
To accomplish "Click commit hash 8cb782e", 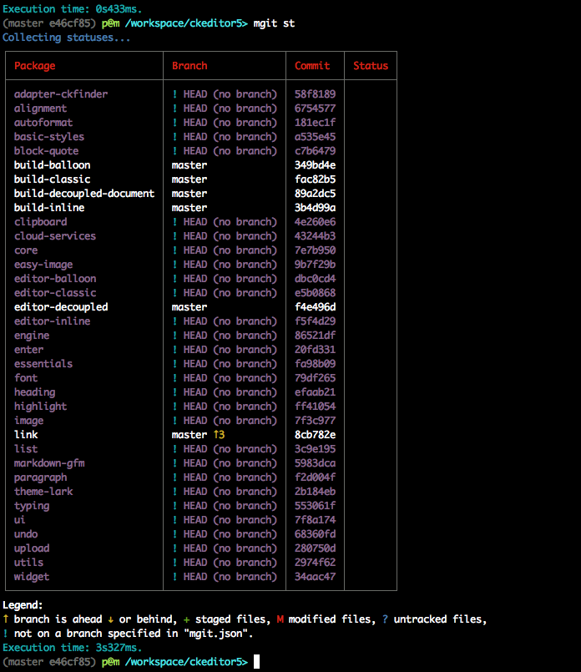I will [315, 435].
